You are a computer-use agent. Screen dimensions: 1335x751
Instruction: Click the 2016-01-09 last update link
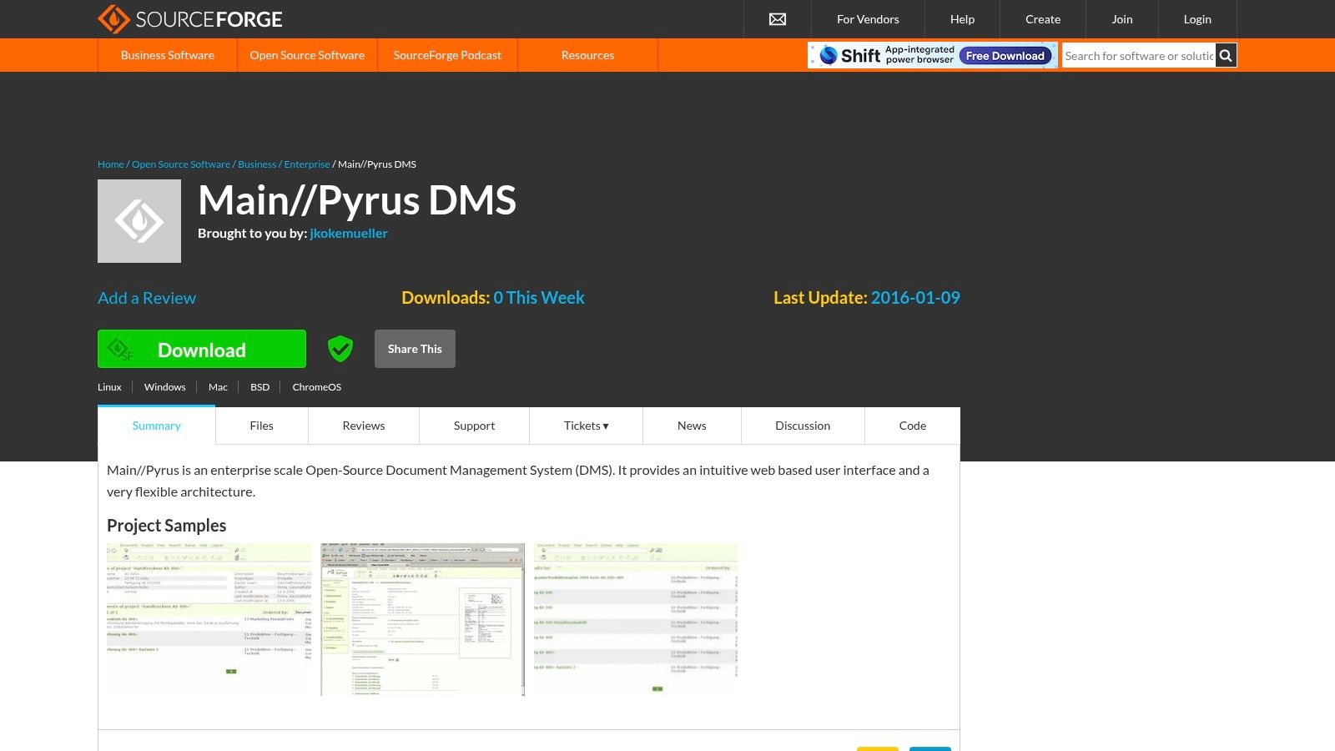[915, 298]
